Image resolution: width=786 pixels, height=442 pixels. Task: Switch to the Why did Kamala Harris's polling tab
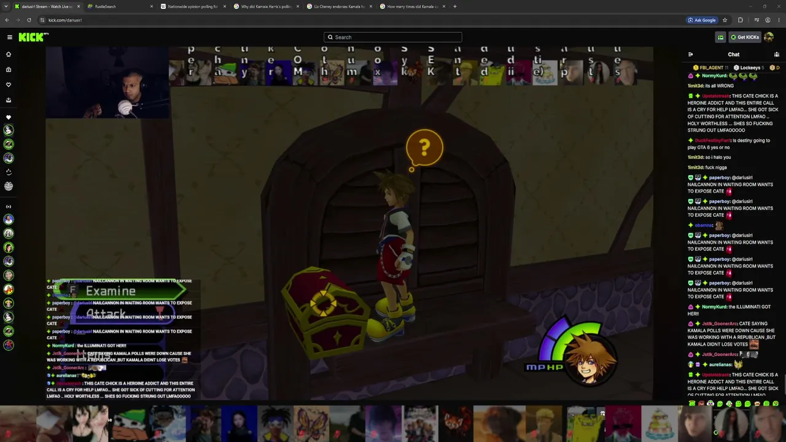pyautogui.click(x=266, y=7)
